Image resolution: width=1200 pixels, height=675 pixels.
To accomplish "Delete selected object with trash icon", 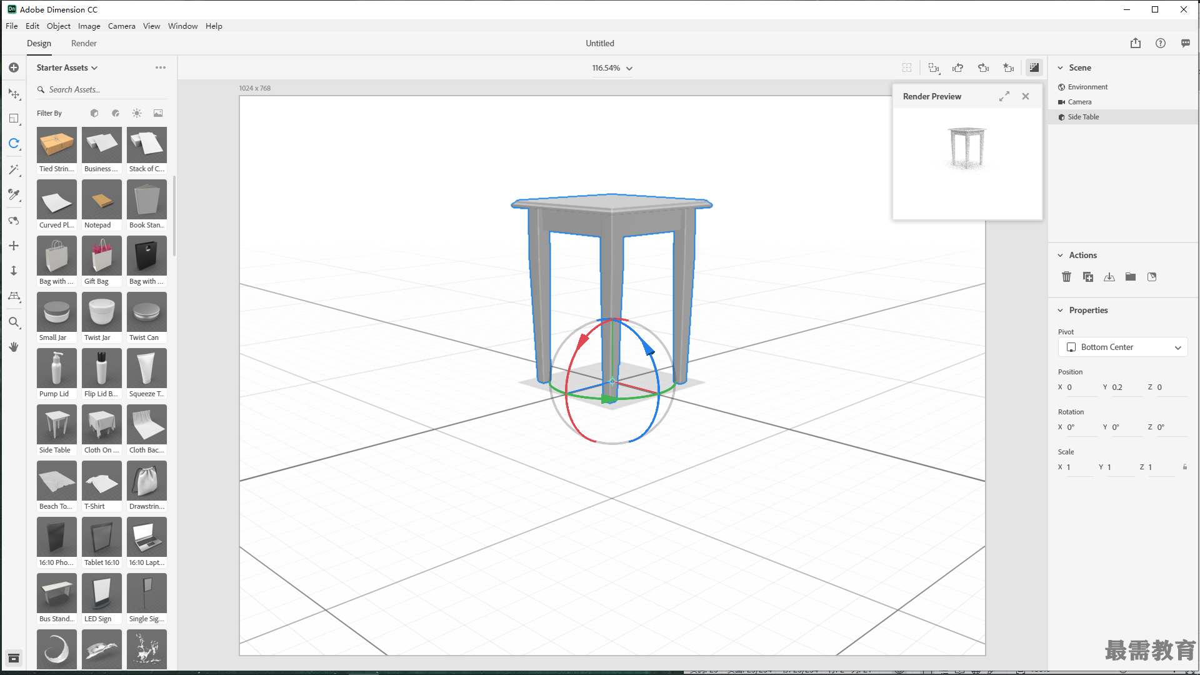I will (x=1067, y=277).
